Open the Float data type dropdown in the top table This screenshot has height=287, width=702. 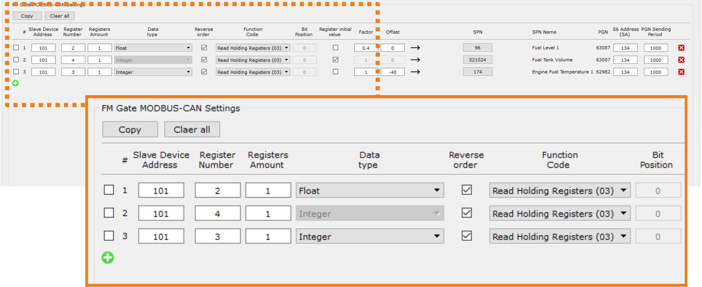(153, 48)
